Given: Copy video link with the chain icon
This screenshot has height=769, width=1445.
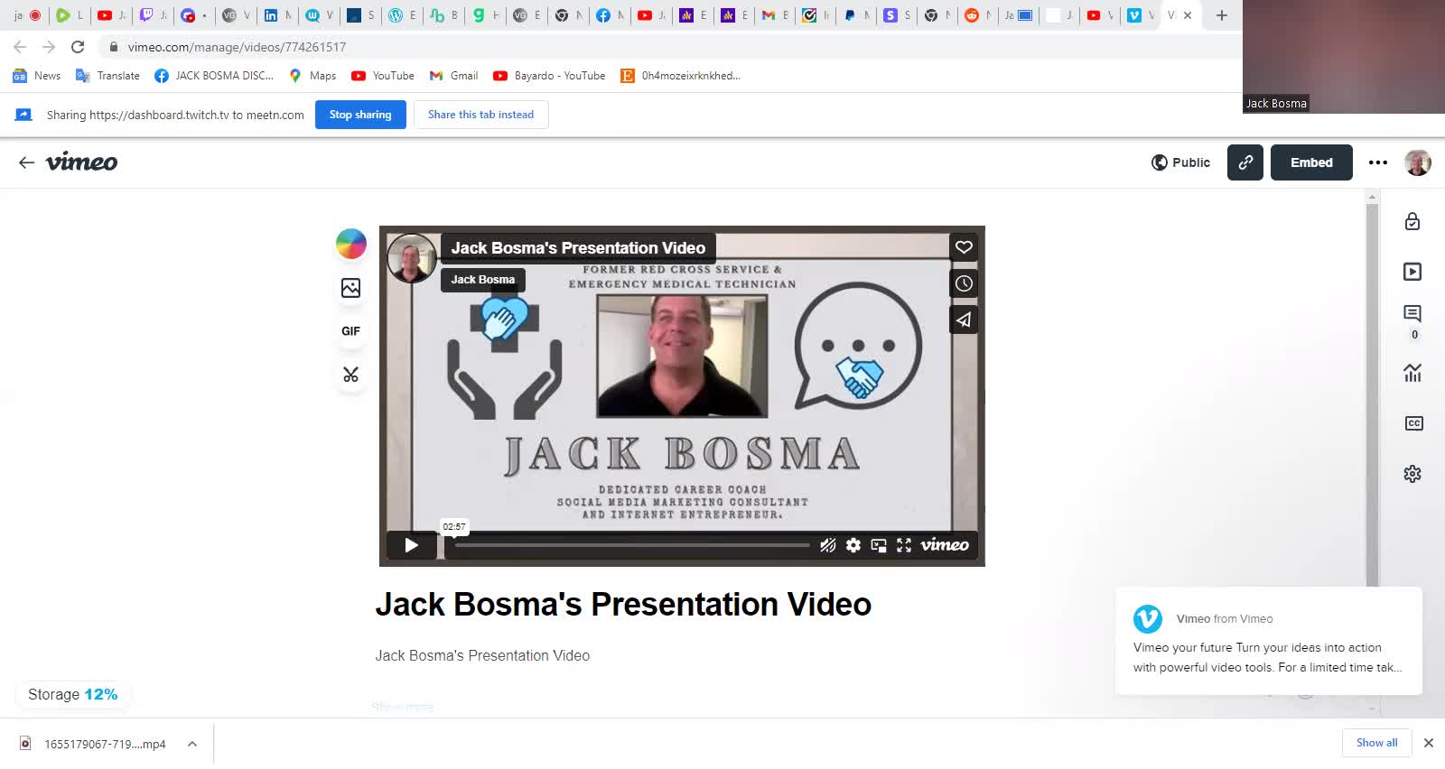Looking at the screenshot, I should coord(1245,162).
